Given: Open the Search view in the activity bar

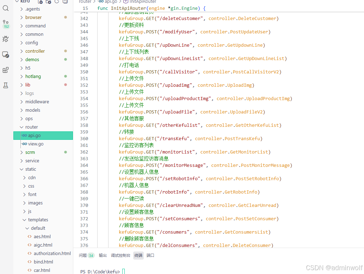Looking at the screenshot, I should (6, 8).
